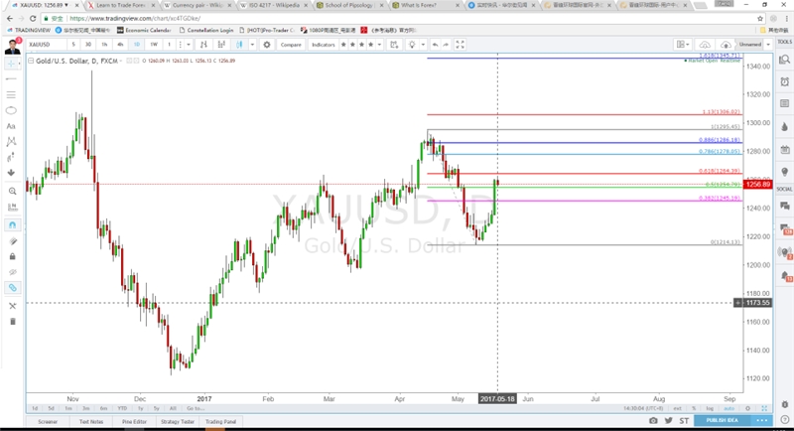Viewport: 794px width, 431px height.
Task: Toggle log scale mode
Action: (x=710, y=408)
